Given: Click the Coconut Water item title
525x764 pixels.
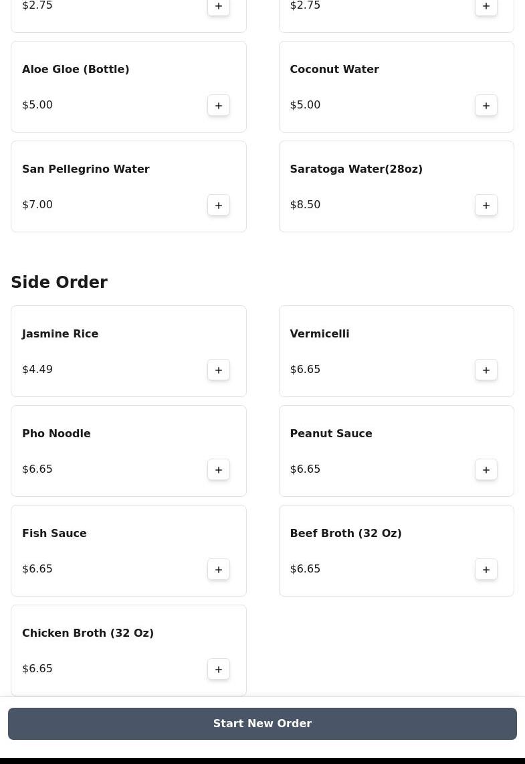Looking at the screenshot, I should pos(334,69).
